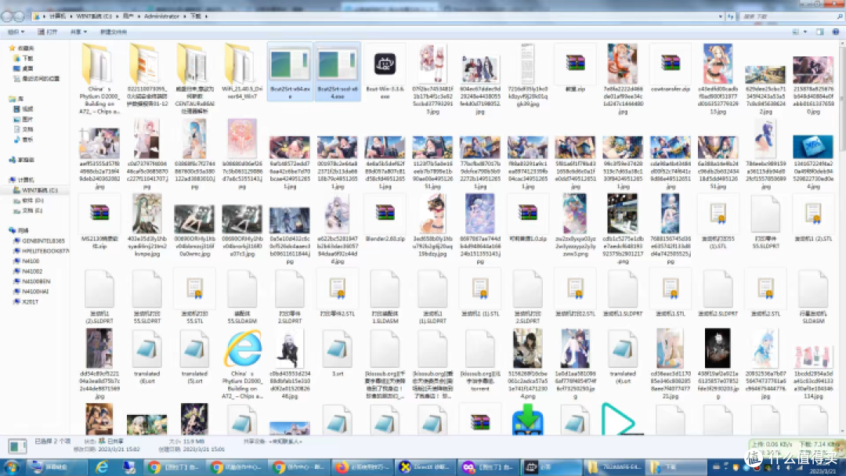Select the Bcut25rt-x64.exe file icon

[x=290, y=65]
